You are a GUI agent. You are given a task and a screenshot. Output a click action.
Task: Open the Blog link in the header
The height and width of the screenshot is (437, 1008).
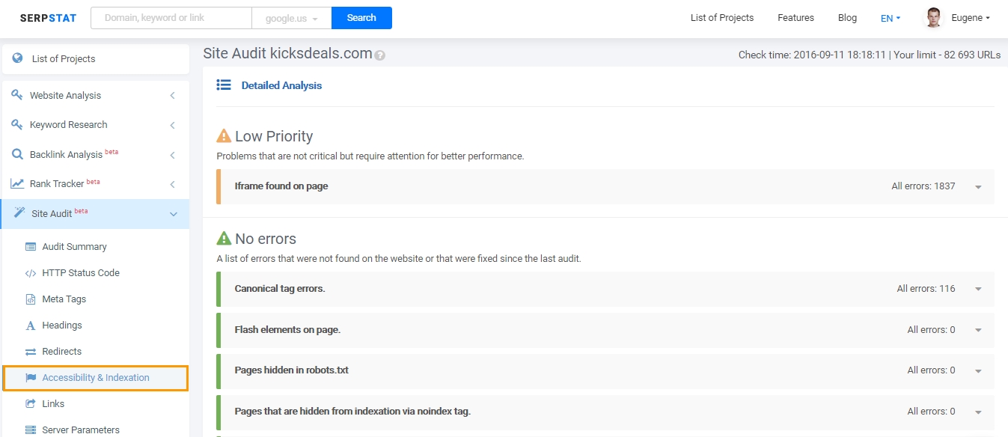pyautogui.click(x=847, y=18)
